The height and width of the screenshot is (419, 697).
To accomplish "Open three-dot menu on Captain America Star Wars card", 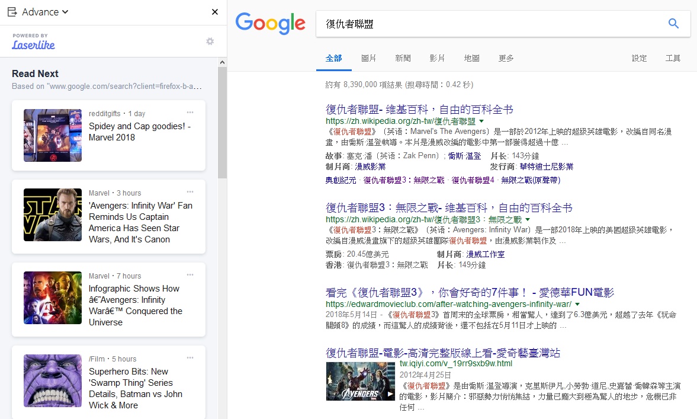I will pos(190,191).
